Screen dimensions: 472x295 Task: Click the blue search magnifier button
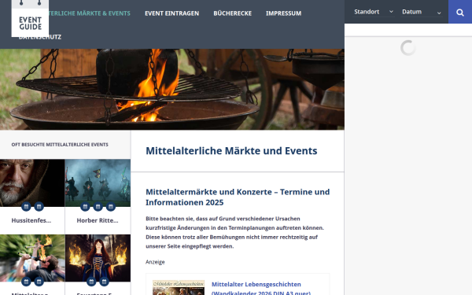coord(460,12)
